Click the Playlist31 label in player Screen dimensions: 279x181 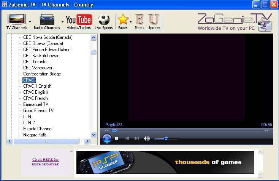114,125
